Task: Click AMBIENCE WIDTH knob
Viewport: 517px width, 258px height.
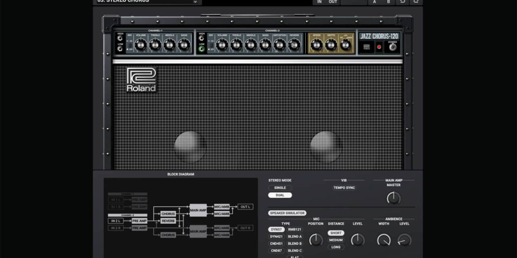Action: point(384,240)
